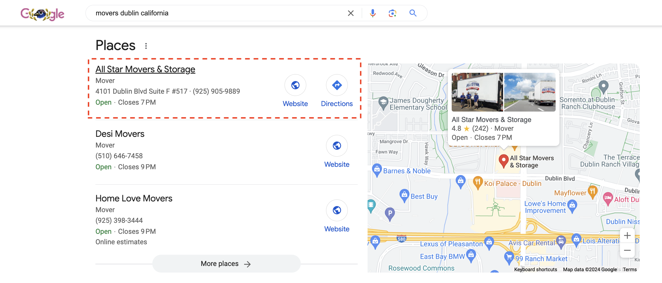The image size is (662, 283).
Task: Open the Places three-dot options menu
Action: tap(146, 46)
